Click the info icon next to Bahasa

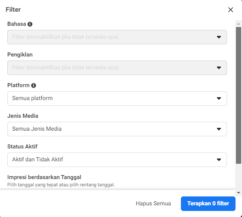click(x=30, y=24)
